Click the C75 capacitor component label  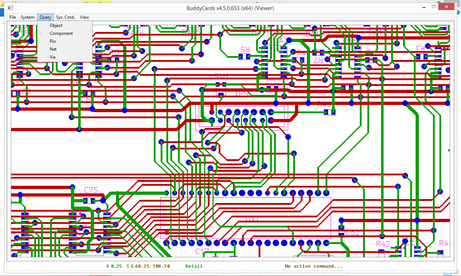[x=91, y=190]
